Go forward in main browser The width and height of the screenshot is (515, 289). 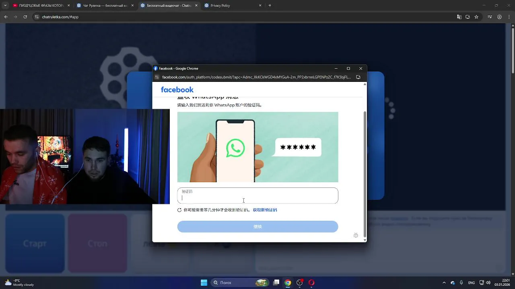tap(15, 17)
